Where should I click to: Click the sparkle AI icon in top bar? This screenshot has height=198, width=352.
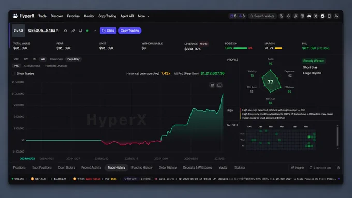coord(296,16)
